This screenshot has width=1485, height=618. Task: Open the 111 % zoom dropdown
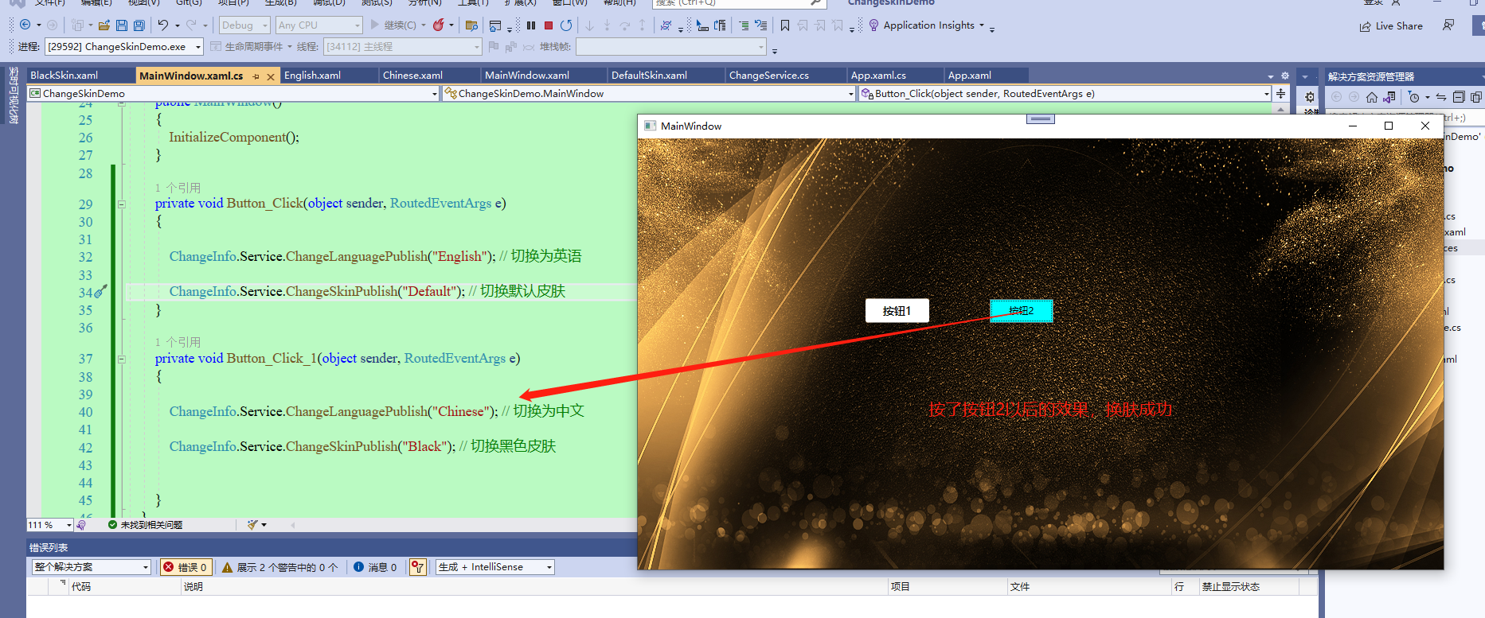tap(50, 525)
